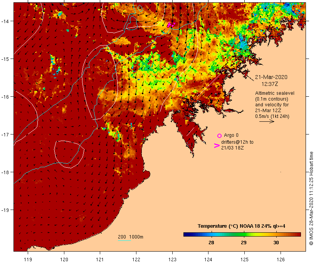This screenshot has height=262, width=316.
Task: Click the latitude label -15
Action: (x=5, y=59)
